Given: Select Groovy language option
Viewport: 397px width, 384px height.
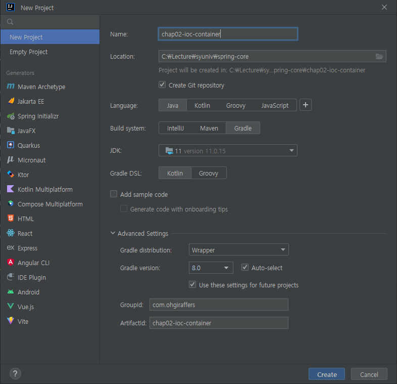Looking at the screenshot, I should (x=236, y=105).
